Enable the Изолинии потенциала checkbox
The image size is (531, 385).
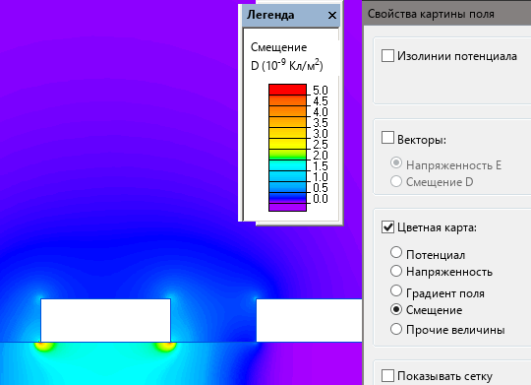tap(387, 56)
